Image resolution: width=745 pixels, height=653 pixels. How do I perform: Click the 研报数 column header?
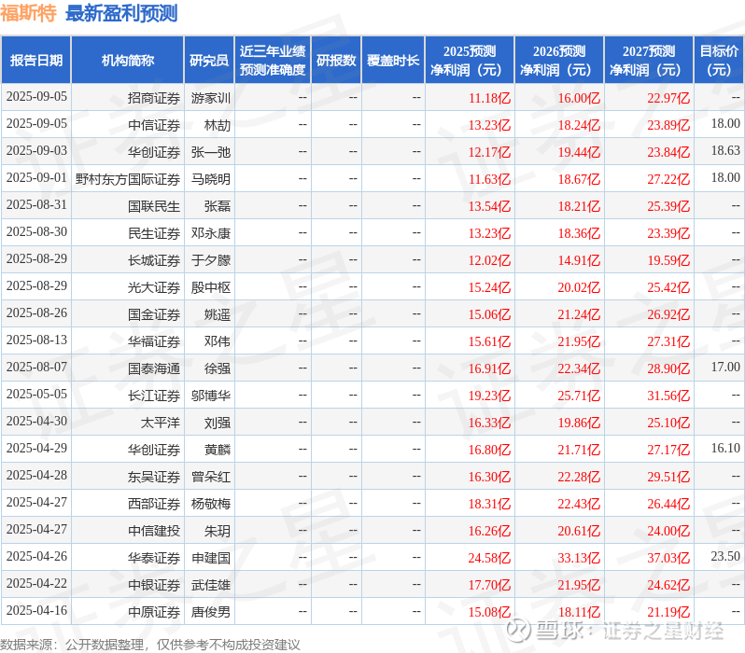[x=336, y=61]
